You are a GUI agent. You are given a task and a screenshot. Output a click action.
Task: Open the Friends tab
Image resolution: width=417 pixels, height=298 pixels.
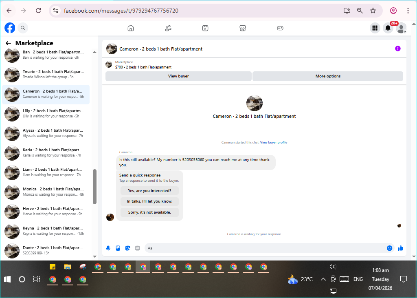(168, 28)
